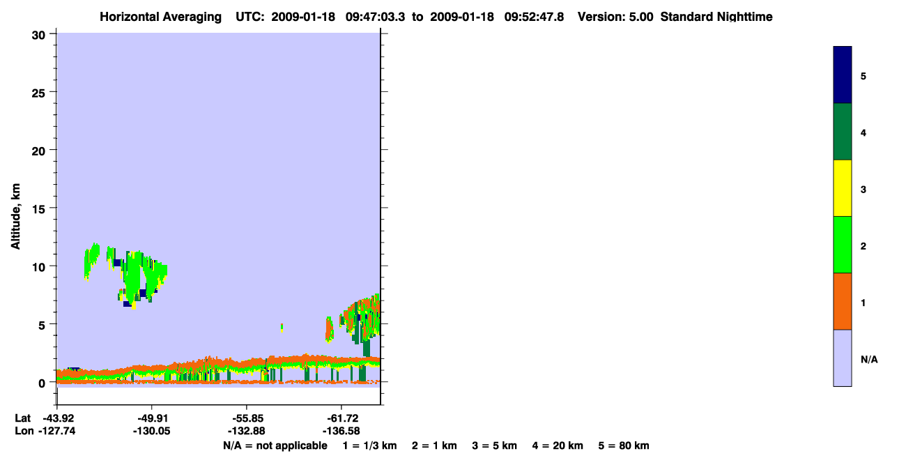Click legend text '3 = 5 km'
906x465 pixels.
click(x=495, y=445)
